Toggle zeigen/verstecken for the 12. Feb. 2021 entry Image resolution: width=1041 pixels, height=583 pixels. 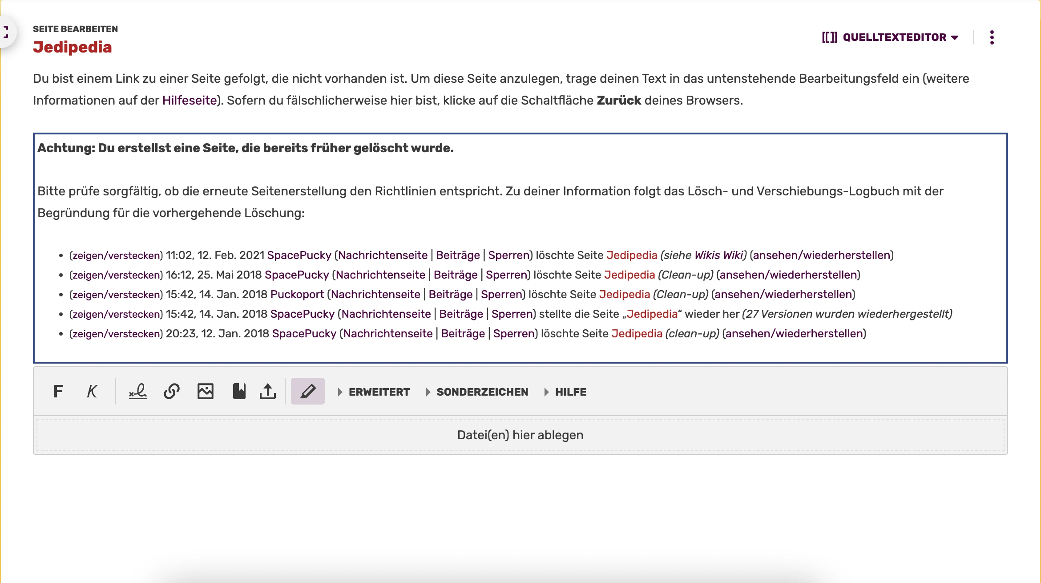pyautogui.click(x=116, y=255)
